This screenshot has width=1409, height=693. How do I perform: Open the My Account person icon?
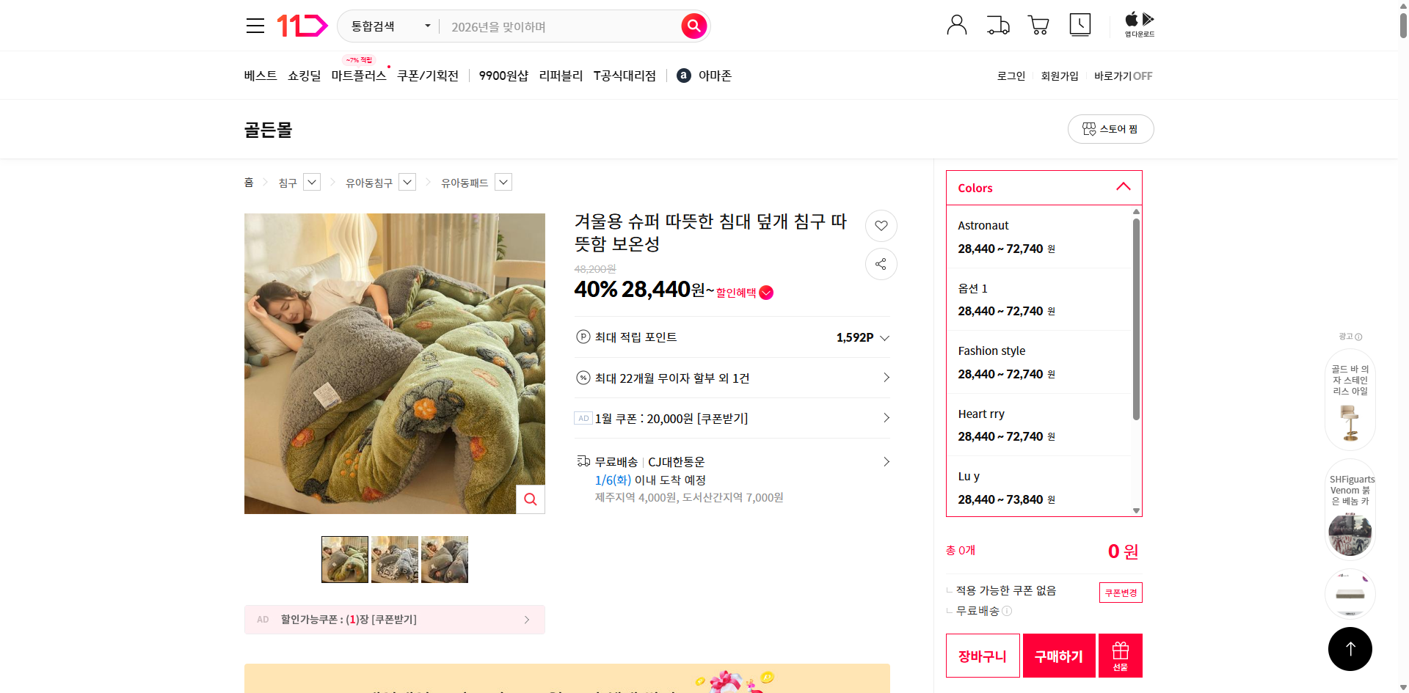[956, 24]
